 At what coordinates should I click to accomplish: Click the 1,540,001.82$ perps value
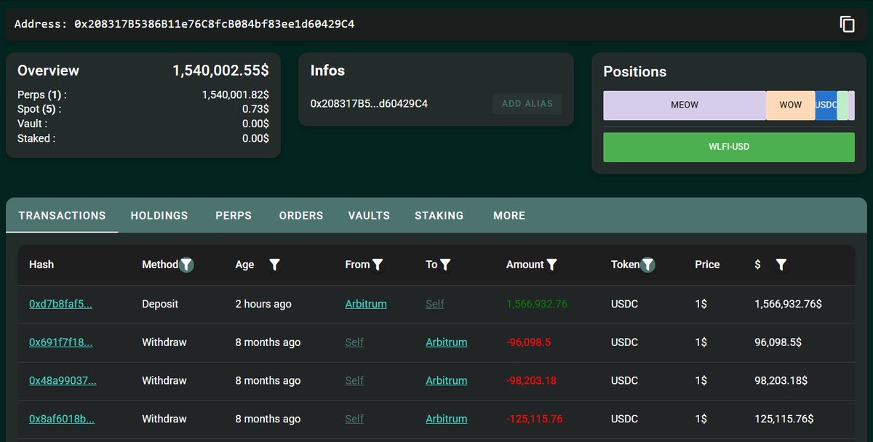[235, 95]
